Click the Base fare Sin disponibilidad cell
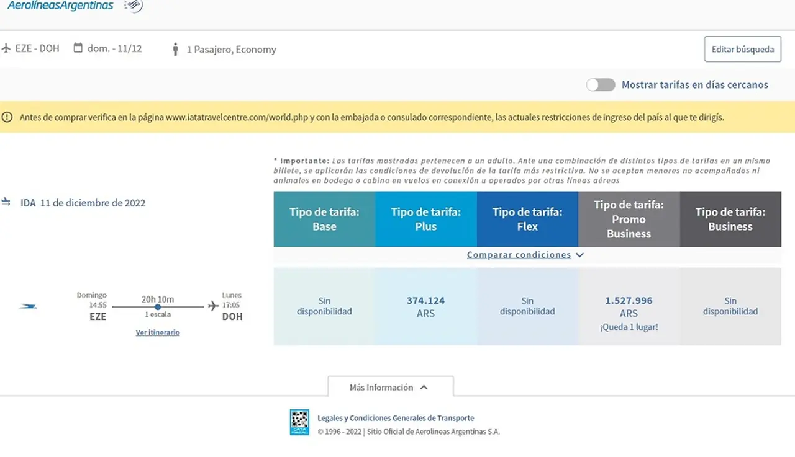This screenshot has width=795, height=457. [x=324, y=306]
